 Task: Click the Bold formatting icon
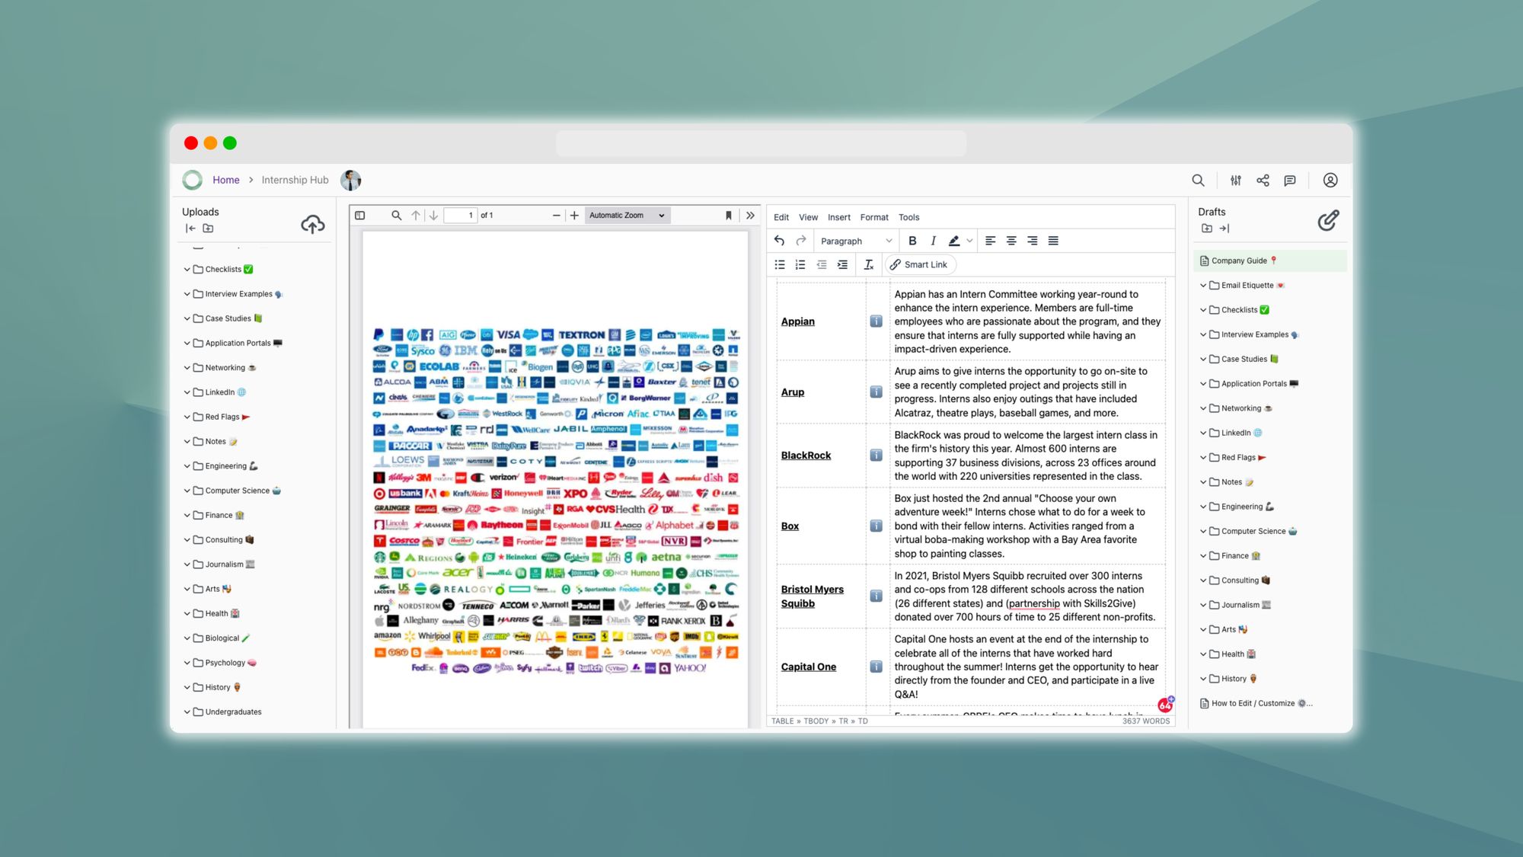pos(912,241)
